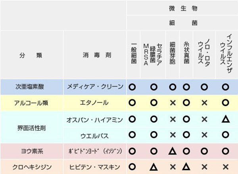Click the ポビドンヨード (イソジン) row label
The image size is (238, 174).
pos(95,151)
